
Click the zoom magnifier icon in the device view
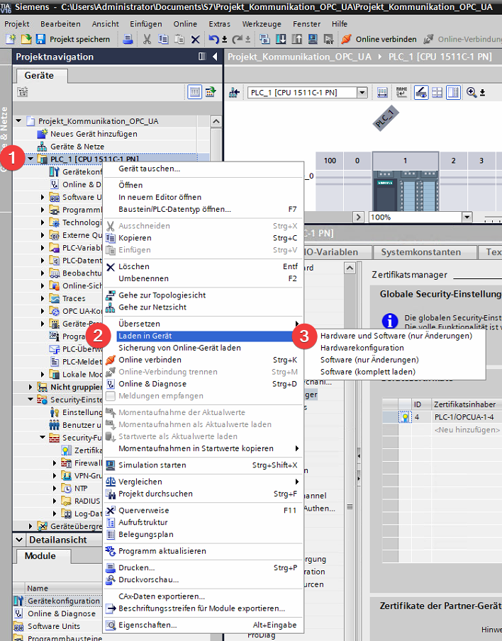472,92
